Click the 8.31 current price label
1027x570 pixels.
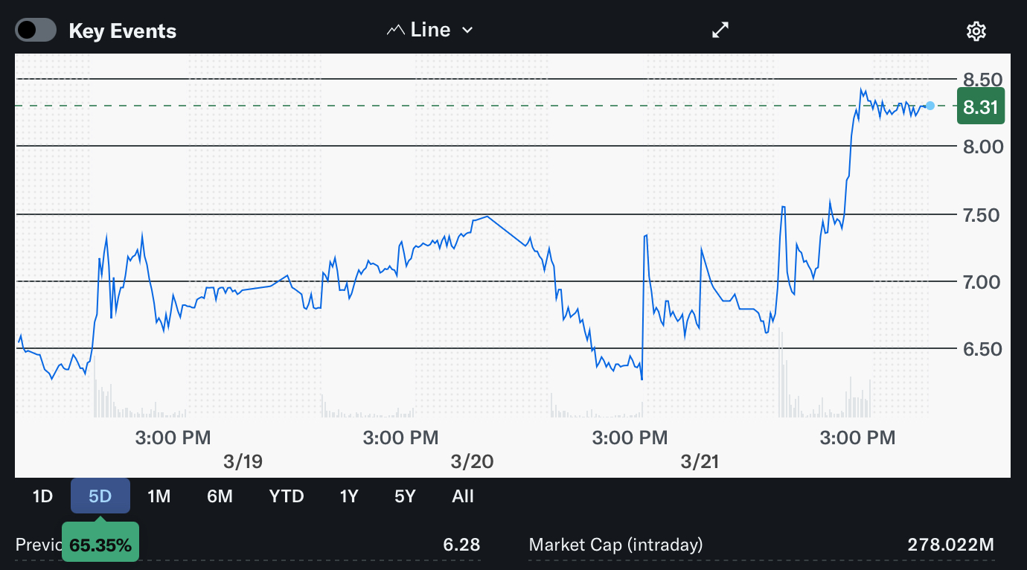pos(980,106)
